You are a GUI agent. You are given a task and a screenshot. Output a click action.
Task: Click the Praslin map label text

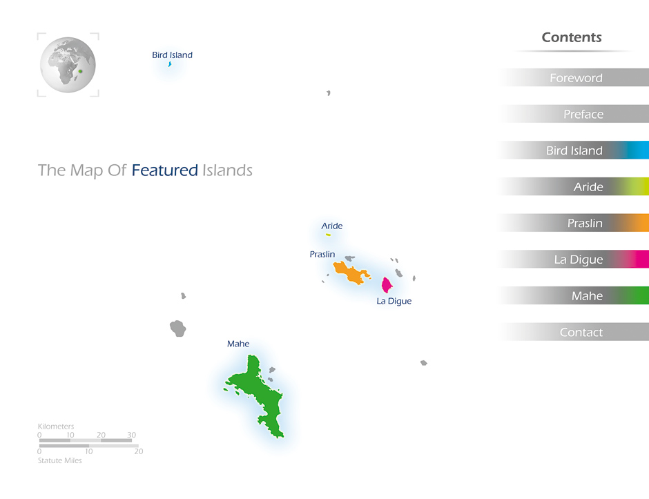322,255
